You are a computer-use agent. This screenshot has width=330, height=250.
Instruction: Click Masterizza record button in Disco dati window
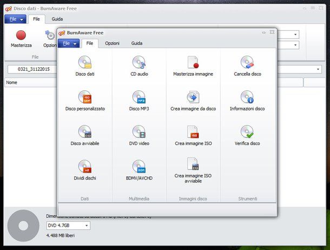(x=21, y=39)
